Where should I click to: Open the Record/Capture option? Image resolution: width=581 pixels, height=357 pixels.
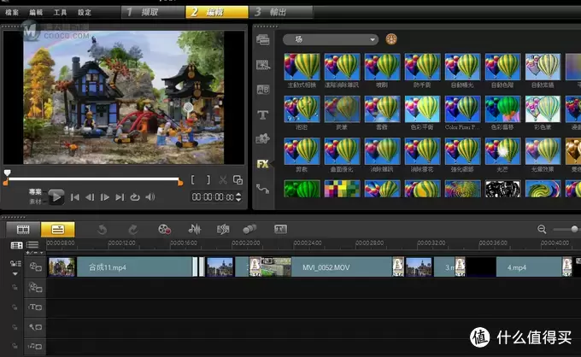click(164, 230)
